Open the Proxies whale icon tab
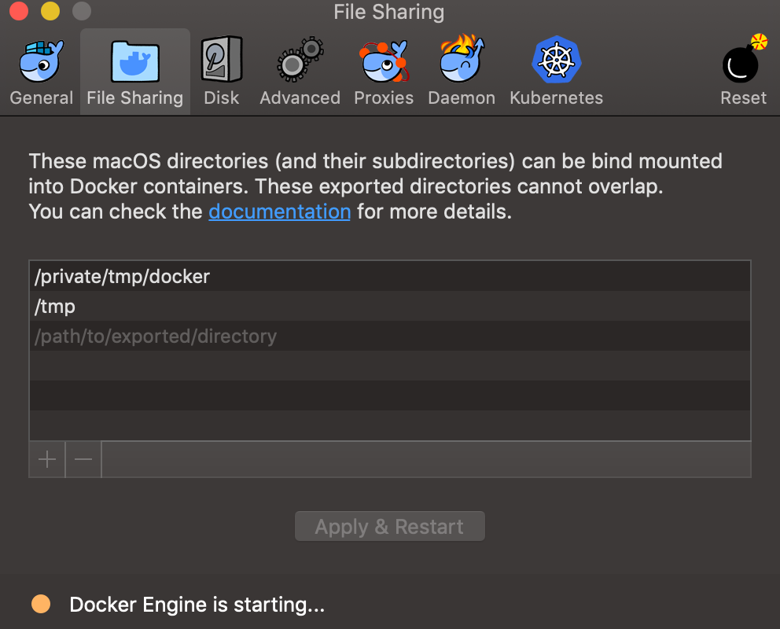This screenshot has height=629, width=780. (384, 71)
